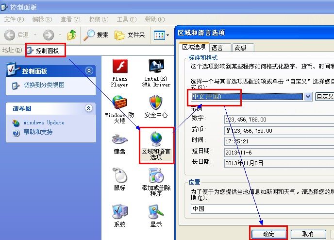Screen dimensions: 334x240
Task: Click the 确定 button
Action: point(268,234)
